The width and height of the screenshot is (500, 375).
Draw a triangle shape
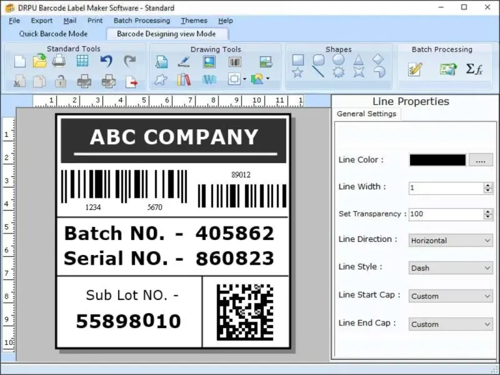358,60
